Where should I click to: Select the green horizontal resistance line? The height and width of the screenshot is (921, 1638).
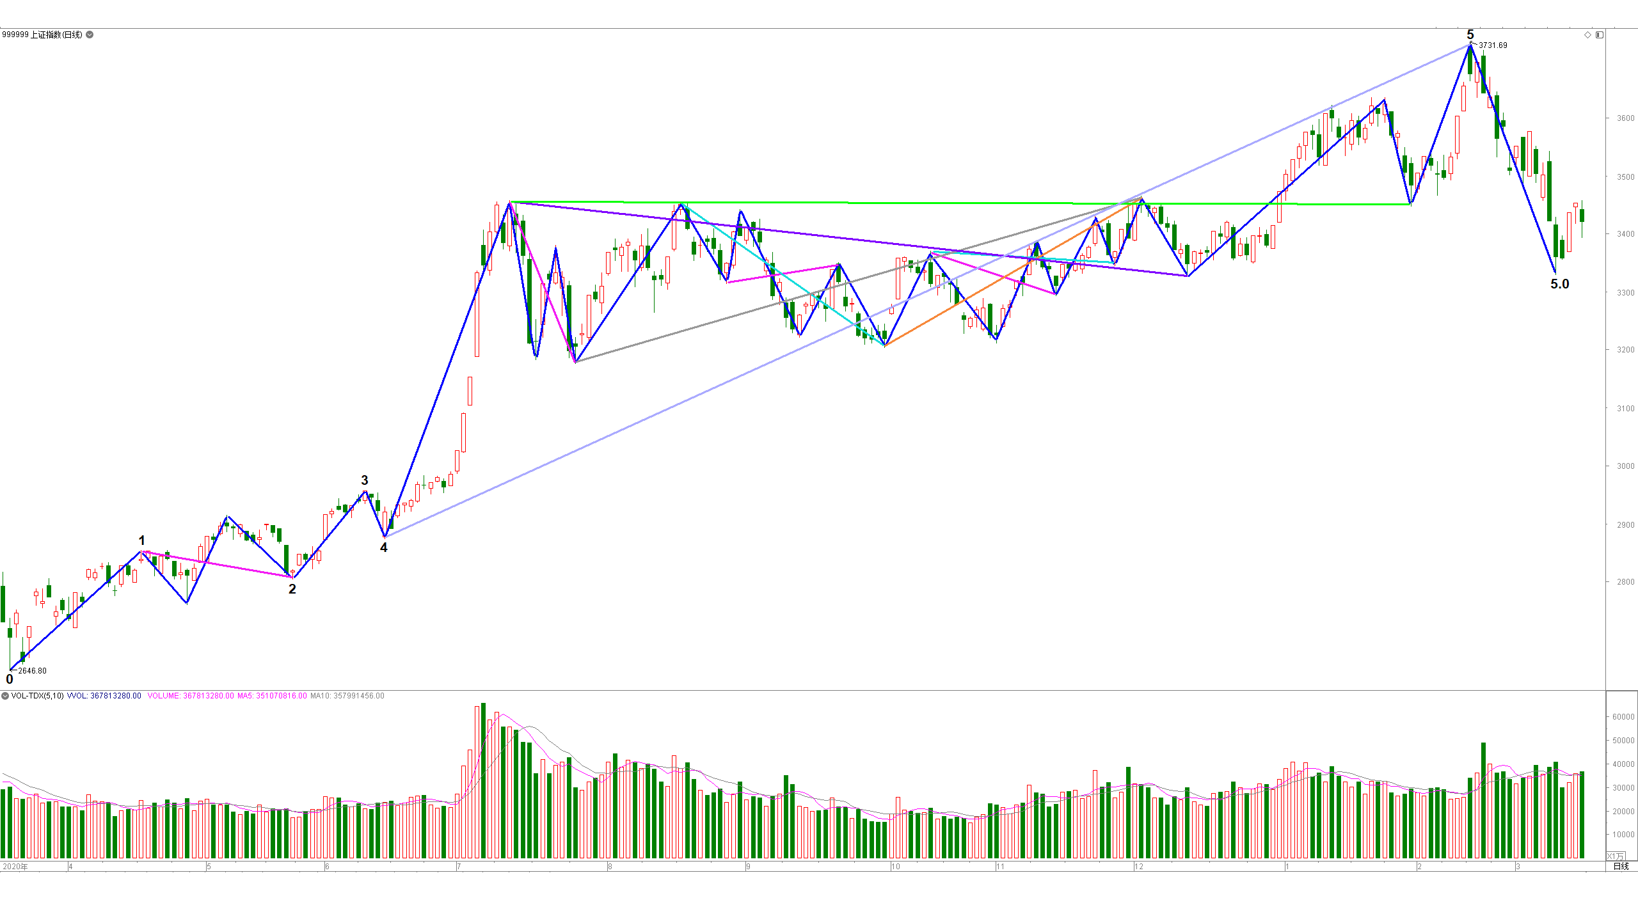coord(960,203)
